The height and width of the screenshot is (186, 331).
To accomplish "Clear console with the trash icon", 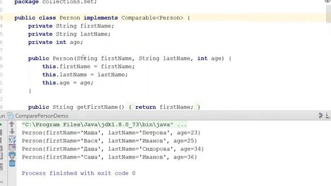I will [12, 163].
